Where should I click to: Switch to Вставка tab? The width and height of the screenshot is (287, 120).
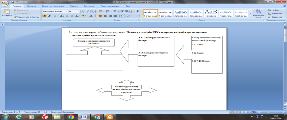32,6
